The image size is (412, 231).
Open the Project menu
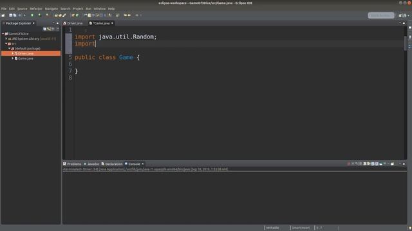(x=78, y=8)
